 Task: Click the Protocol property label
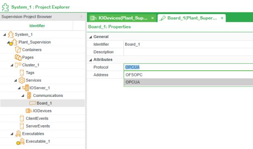101,67
